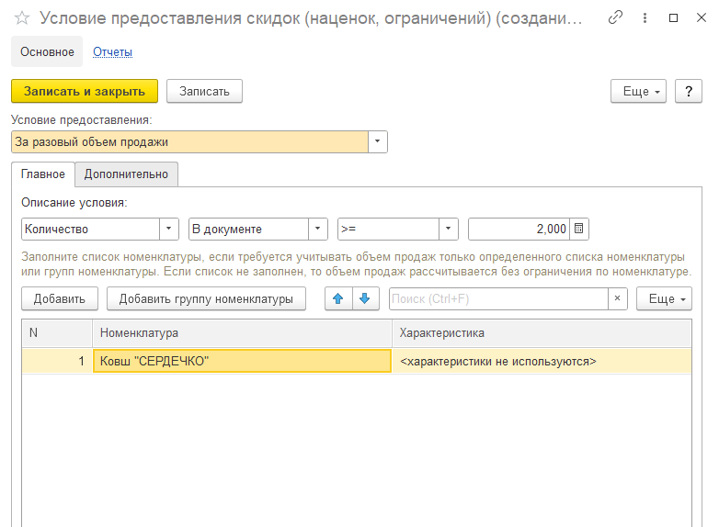Click the Записать button
Image resolution: width=719 pixels, height=527 pixels.
(204, 91)
